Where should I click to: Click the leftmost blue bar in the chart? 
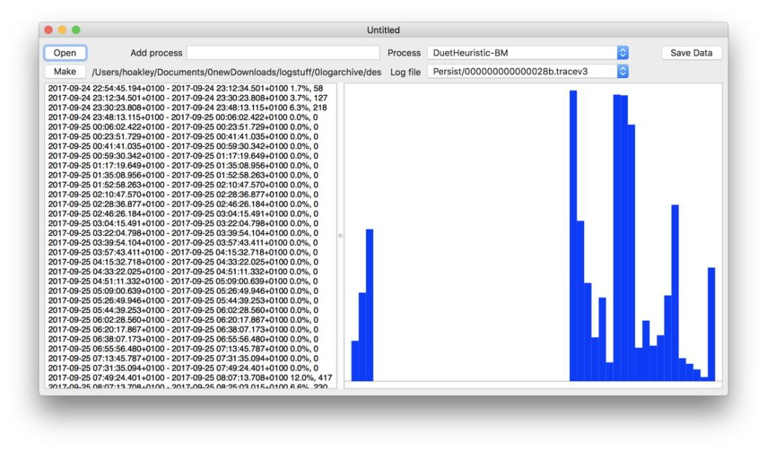pyautogui.click(x=355, y=360)
